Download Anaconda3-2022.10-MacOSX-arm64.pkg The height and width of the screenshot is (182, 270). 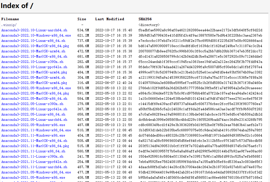(x=34, y=72)
